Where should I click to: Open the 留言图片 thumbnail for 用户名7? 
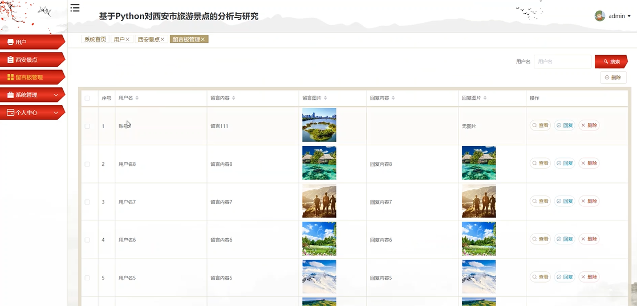coord(319,201)
